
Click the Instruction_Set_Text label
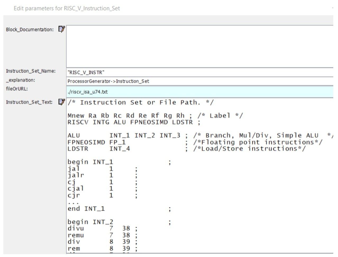pyautogui.click(x=29, y=102)
